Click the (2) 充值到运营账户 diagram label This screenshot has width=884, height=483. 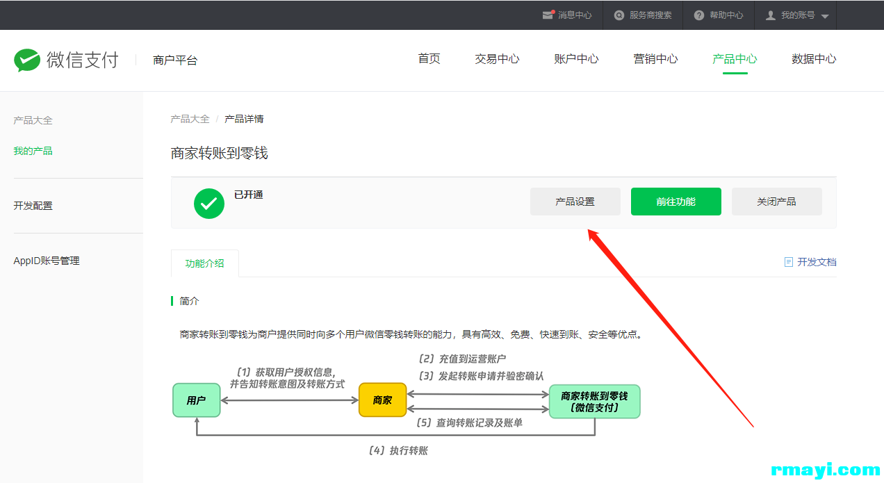pos(462,359)
